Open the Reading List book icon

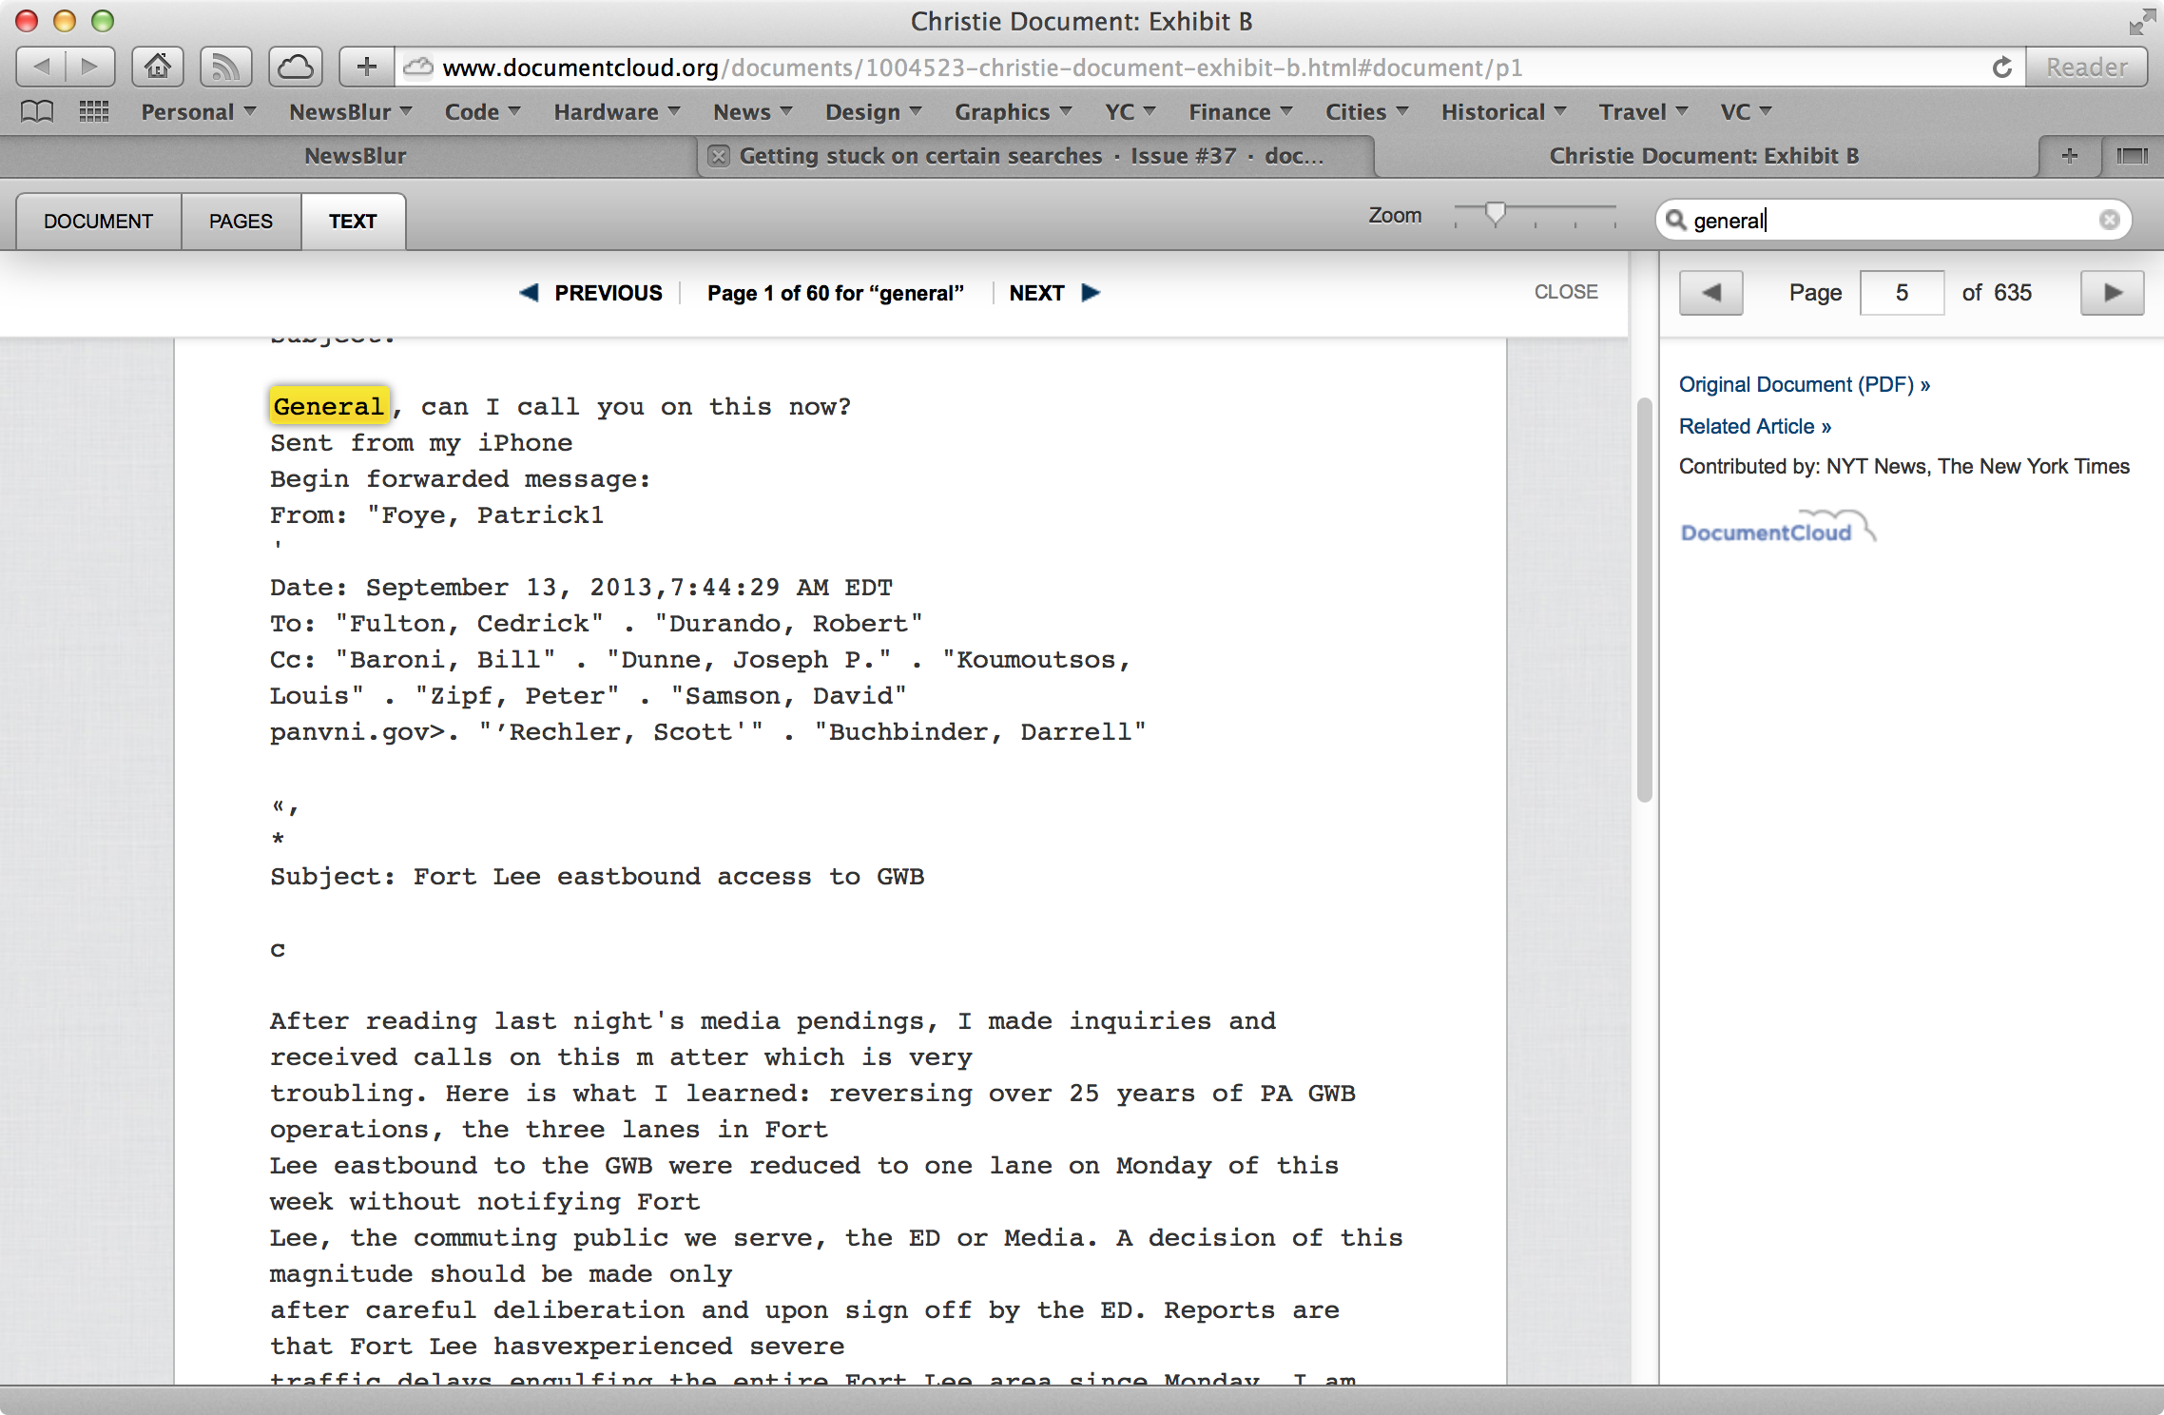[37, 112]
